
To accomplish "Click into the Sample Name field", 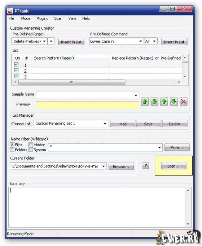I will pyautogui.click(x=87, y=95).
